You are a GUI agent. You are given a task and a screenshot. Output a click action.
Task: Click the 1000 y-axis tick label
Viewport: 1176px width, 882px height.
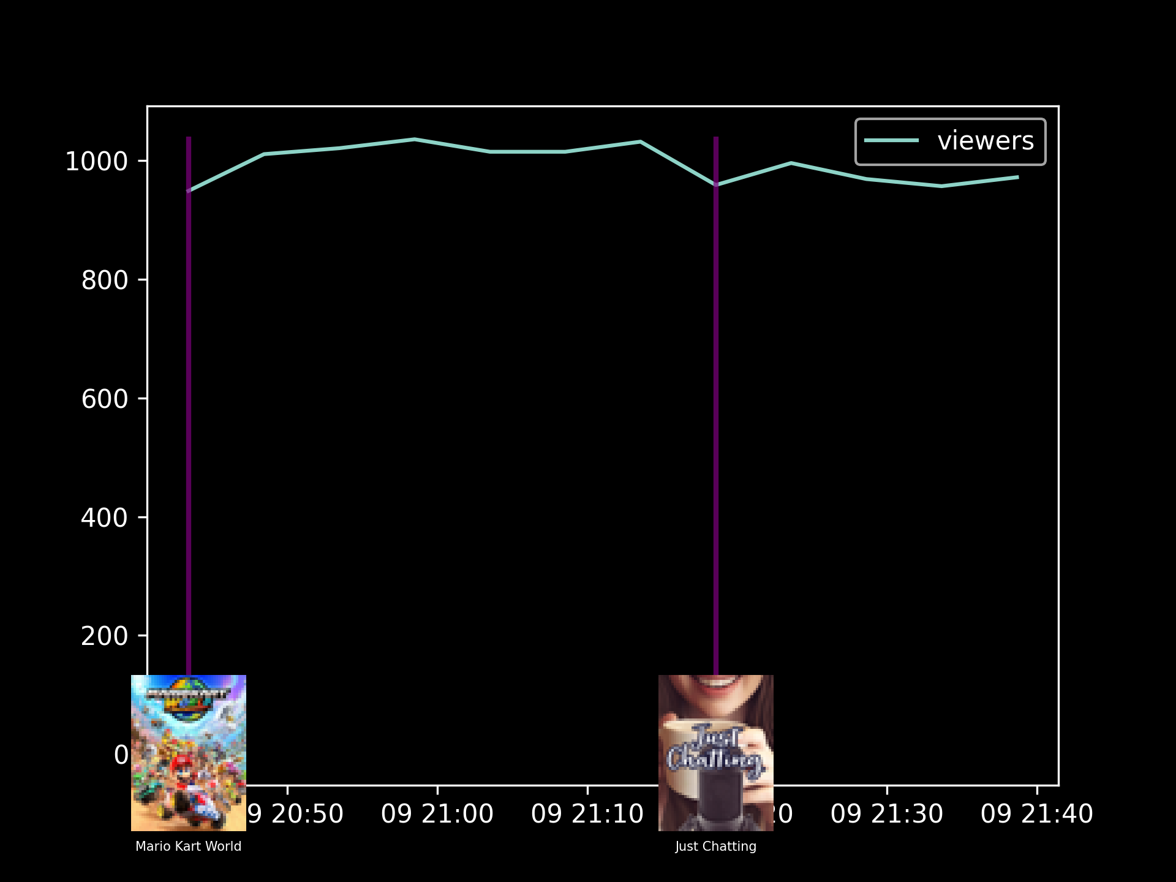pos(96,162)
